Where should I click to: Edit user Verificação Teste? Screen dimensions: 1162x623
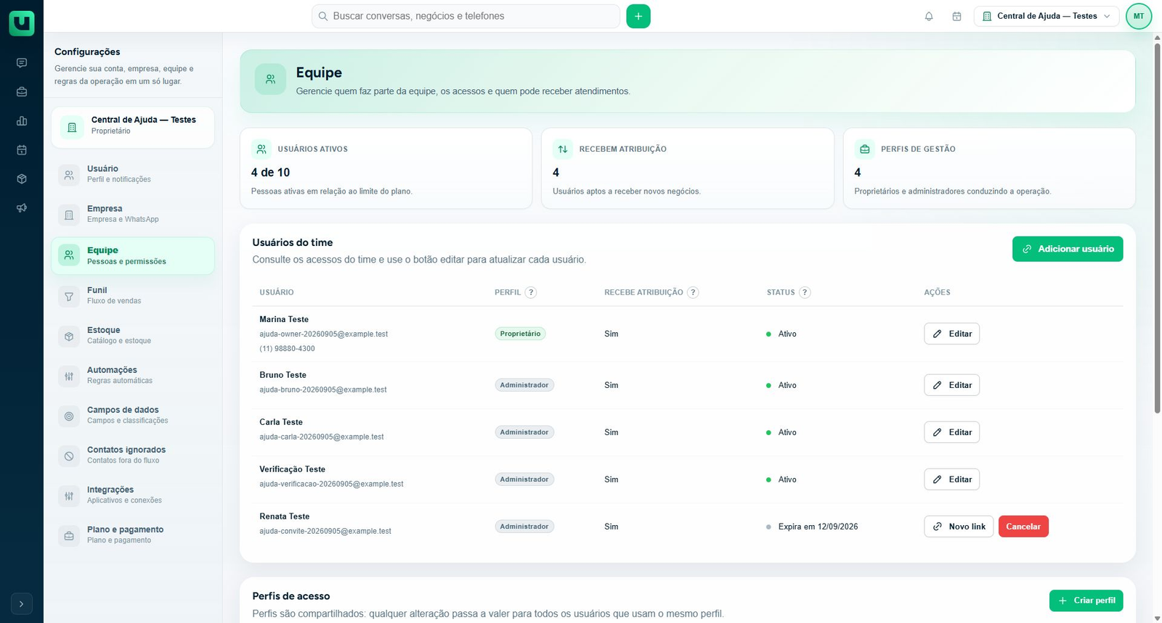coord(951,479)
